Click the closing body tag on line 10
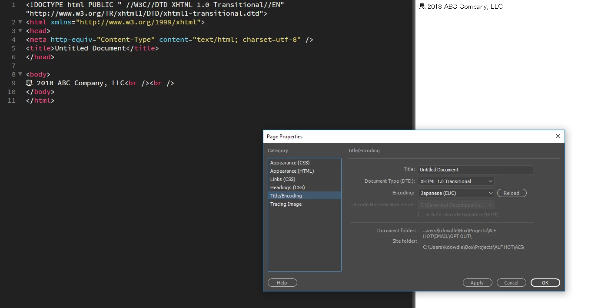598x308 pixels. [x=40, y=92]
